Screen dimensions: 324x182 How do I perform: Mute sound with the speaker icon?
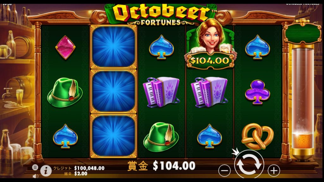[35, 176]
